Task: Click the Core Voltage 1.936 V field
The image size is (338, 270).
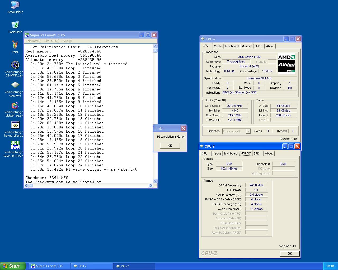Action: (x=267, y=71)
